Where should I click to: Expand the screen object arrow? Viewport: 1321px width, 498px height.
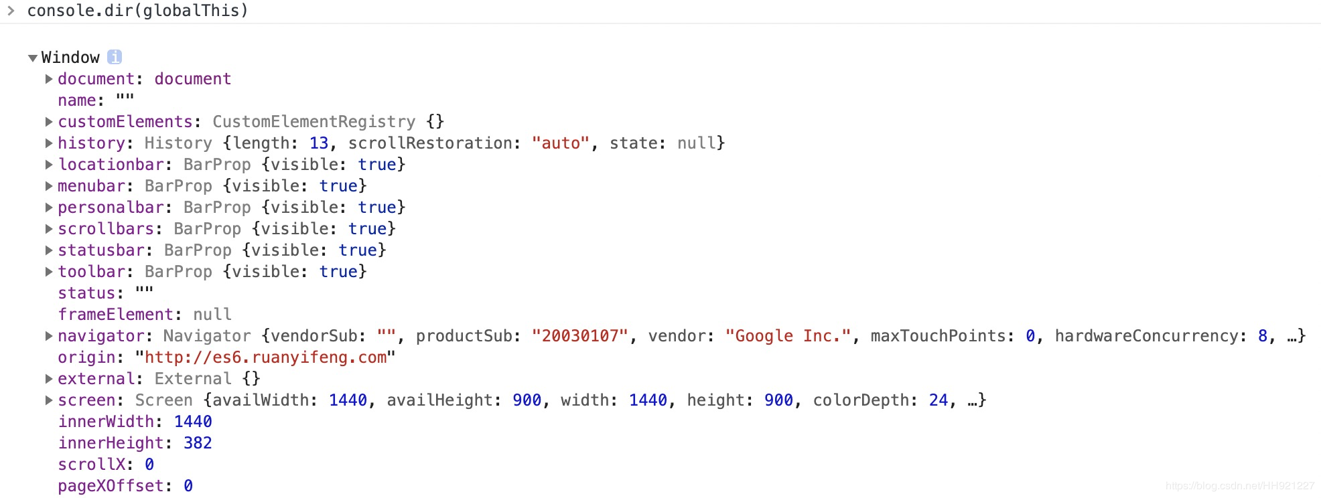49,400
